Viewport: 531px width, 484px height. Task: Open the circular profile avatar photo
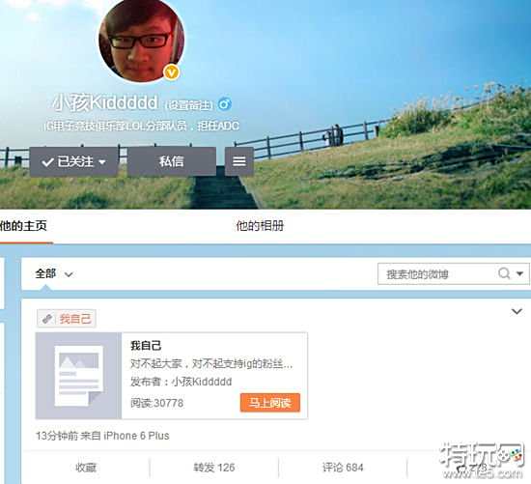[142, 40]
